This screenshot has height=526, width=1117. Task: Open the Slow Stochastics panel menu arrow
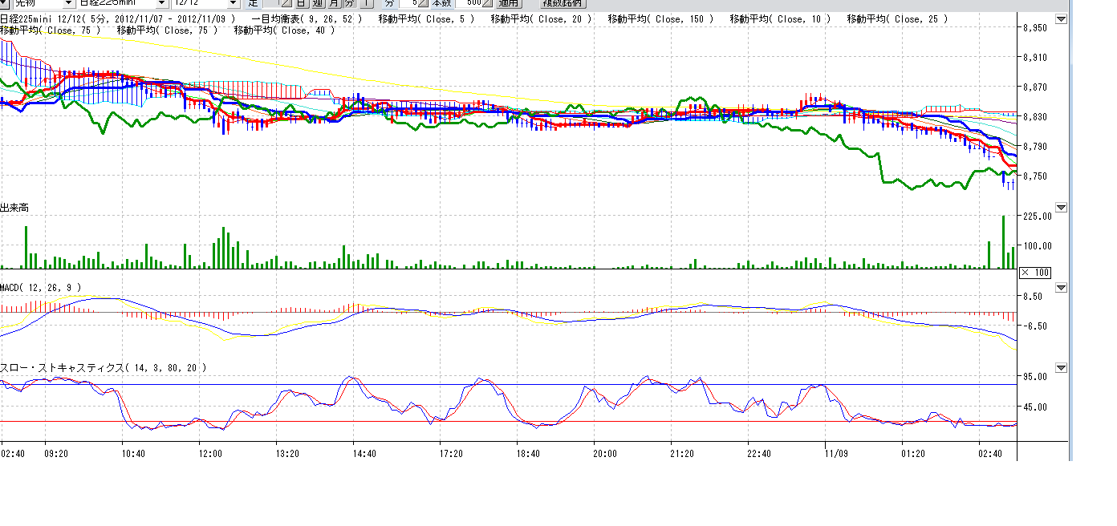[1062, 368]
